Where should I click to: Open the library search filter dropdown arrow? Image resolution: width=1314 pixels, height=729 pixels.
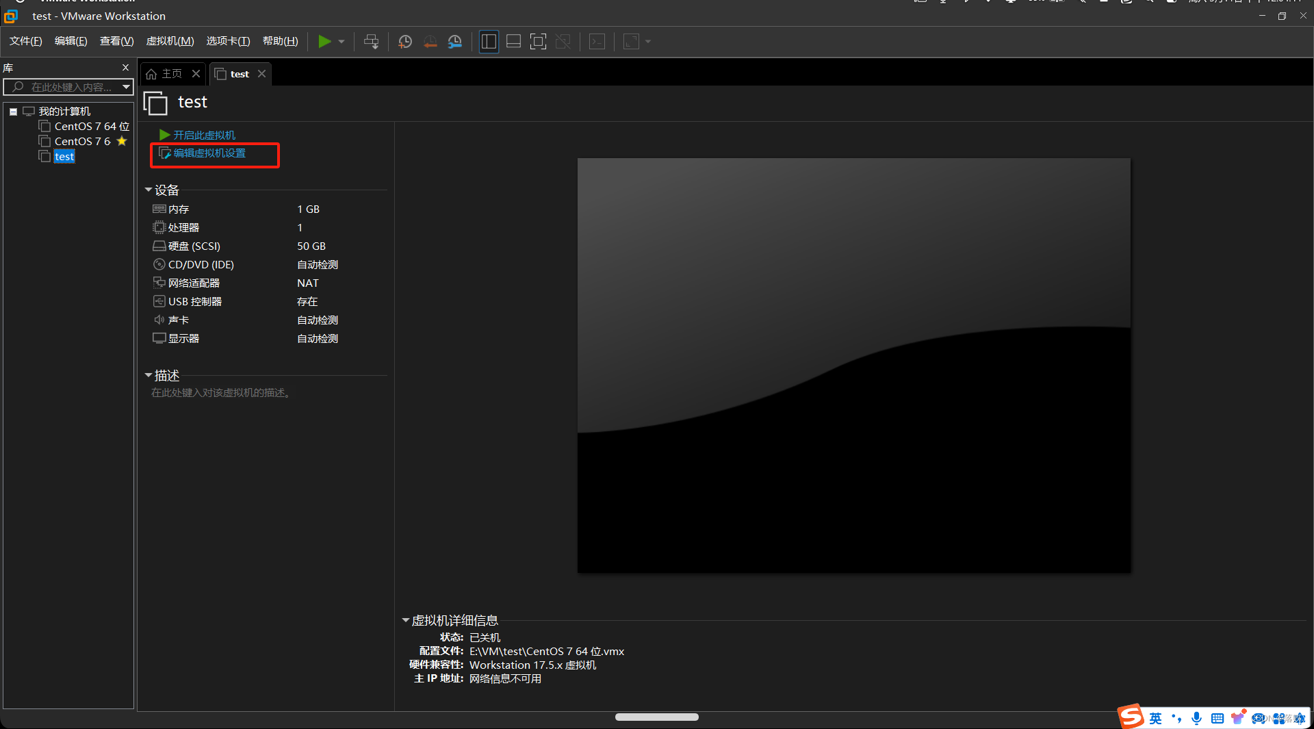[126, 87]
